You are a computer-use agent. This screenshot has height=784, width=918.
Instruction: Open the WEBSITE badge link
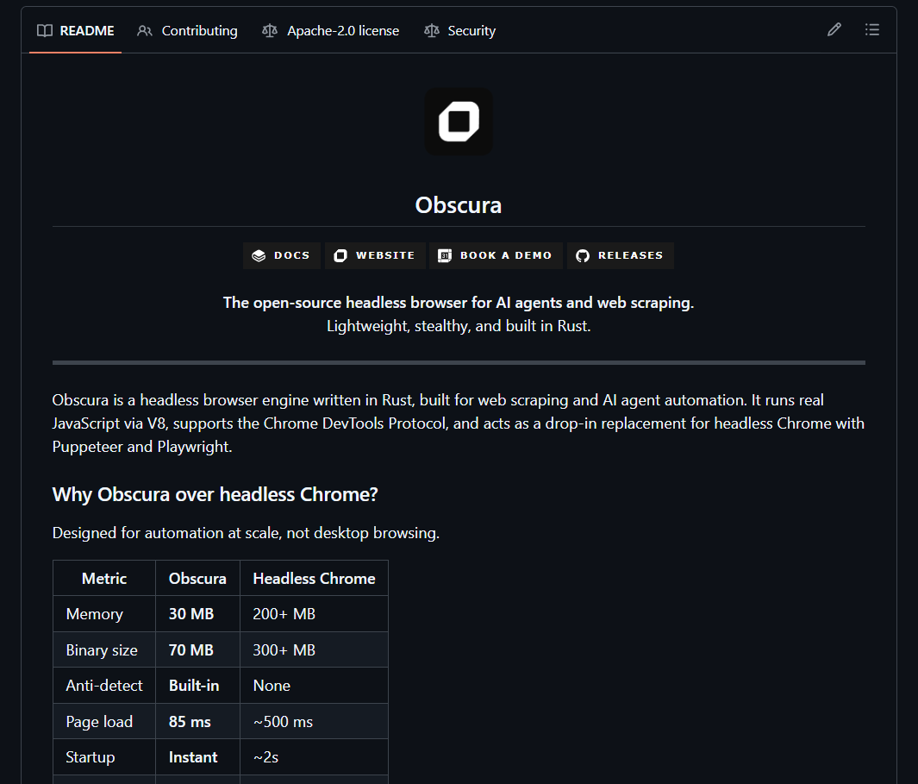(375, 255)
